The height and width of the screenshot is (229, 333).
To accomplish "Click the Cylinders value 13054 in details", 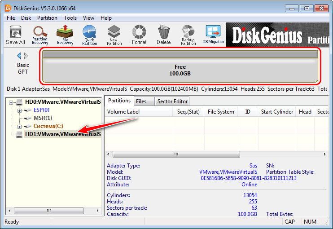I will point(250,195).
